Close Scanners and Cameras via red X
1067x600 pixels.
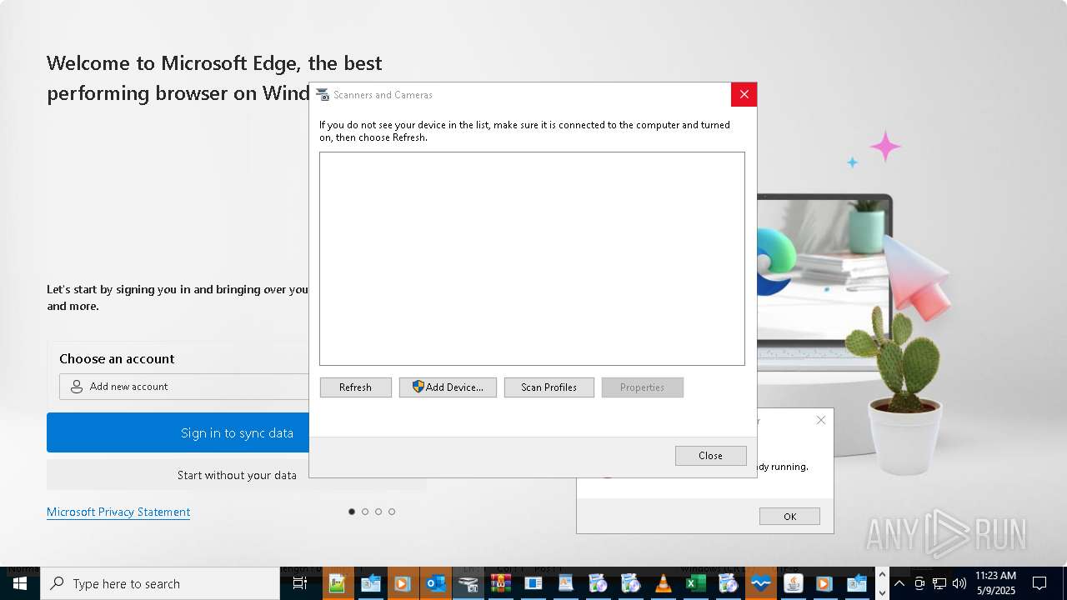coord(744,94)
